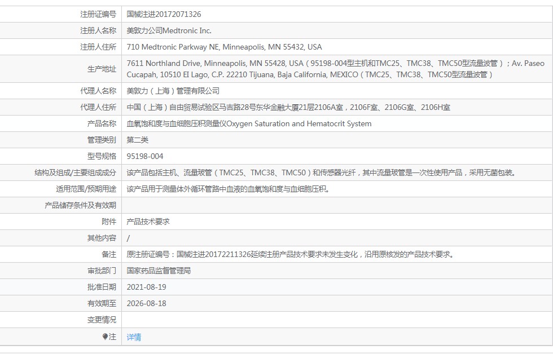Click the 型号规格 row label

click(x=102, y=156)
